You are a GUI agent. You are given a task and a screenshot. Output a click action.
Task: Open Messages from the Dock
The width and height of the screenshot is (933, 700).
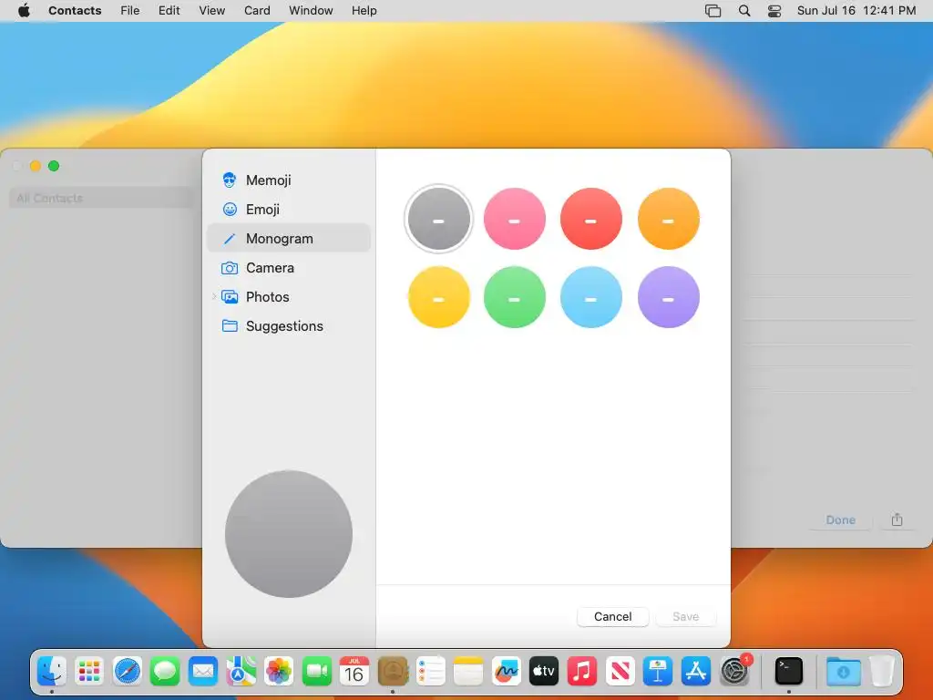click(x=165, y=672)
